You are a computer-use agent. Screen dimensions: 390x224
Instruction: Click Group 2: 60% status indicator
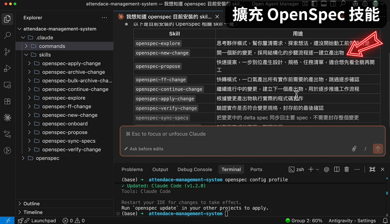[x=304, y=221]
